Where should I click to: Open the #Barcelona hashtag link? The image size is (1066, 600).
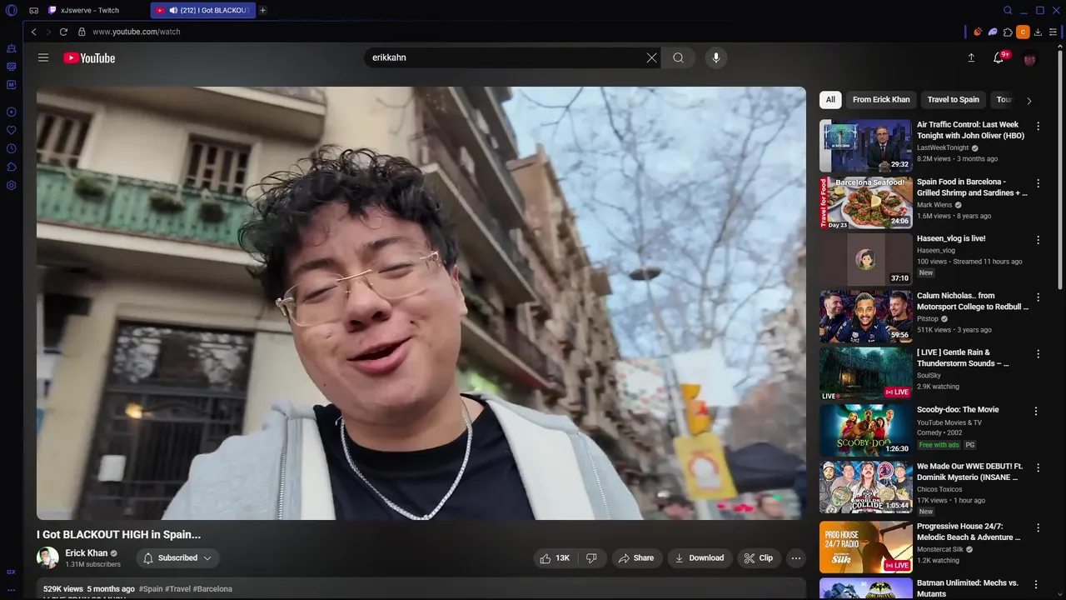coord(212,589)
